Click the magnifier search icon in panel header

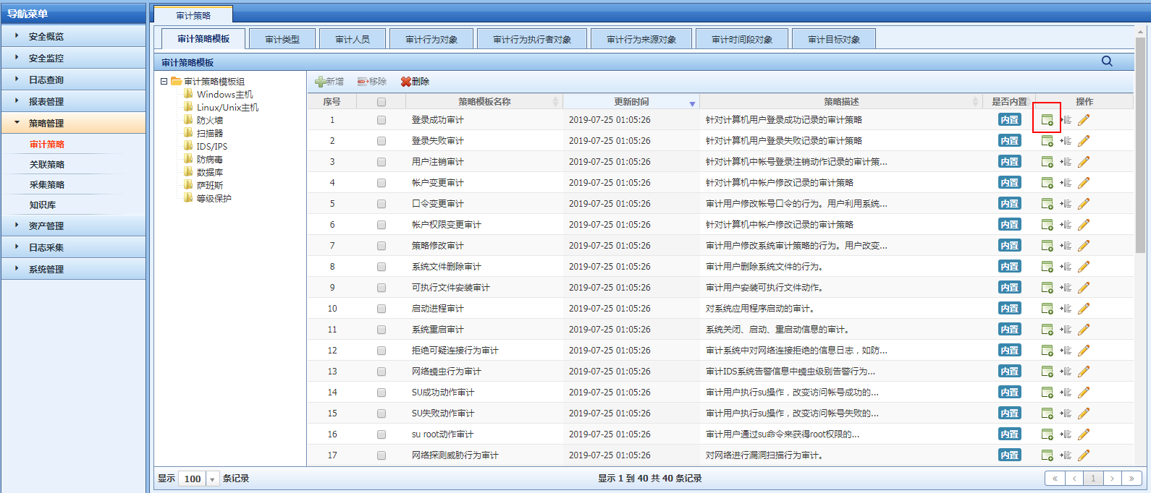[1107, 61]
